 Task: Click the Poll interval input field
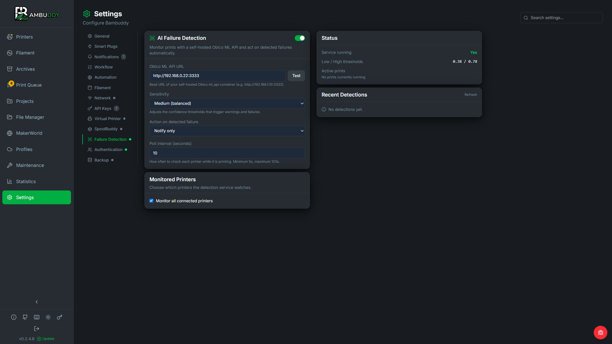click(x=227, y=153)
